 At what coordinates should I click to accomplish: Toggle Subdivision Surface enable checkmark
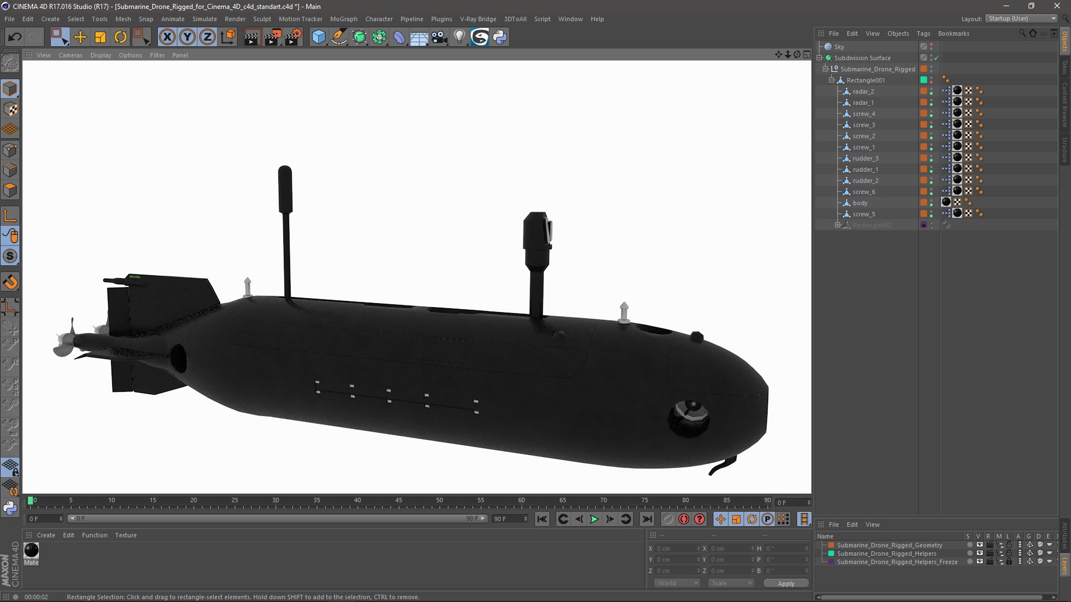(x=937, y=58)
